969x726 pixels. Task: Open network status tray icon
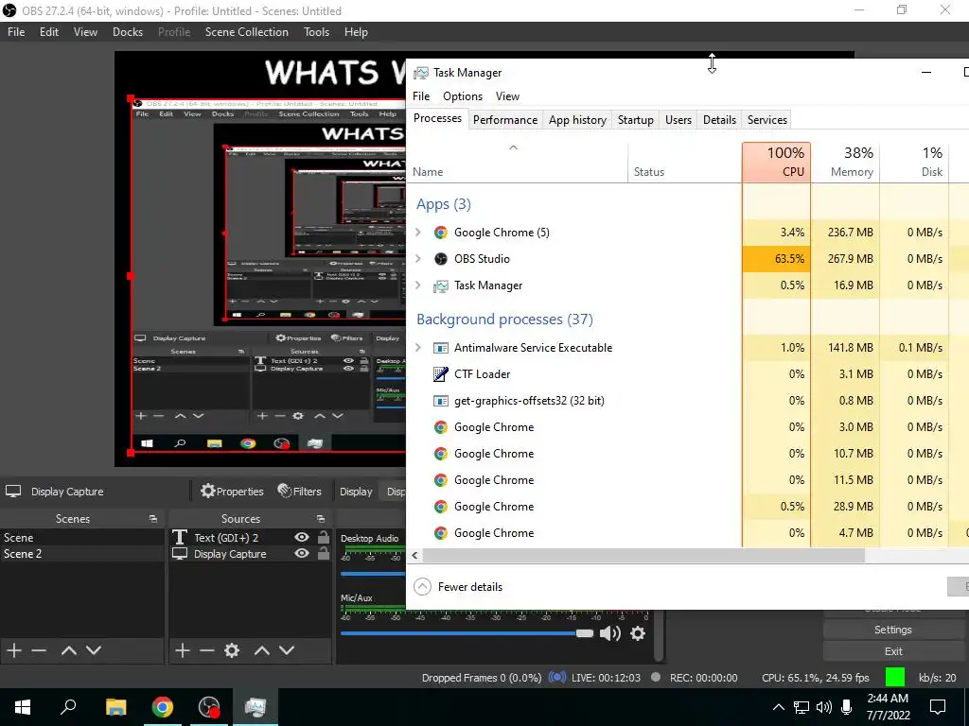tap(802, 707)
